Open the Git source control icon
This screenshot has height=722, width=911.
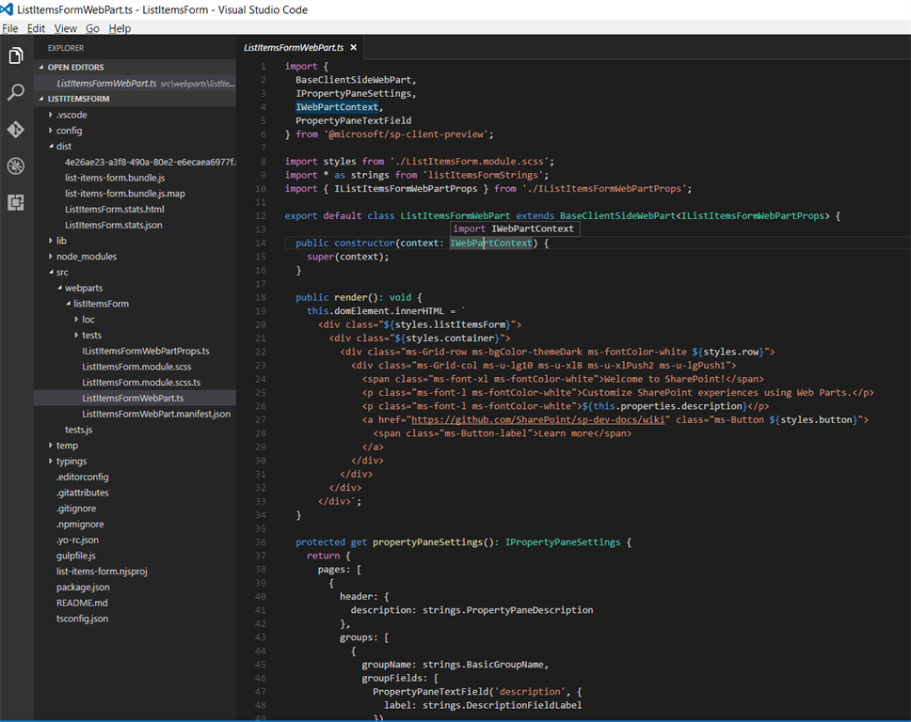(16, 129)
